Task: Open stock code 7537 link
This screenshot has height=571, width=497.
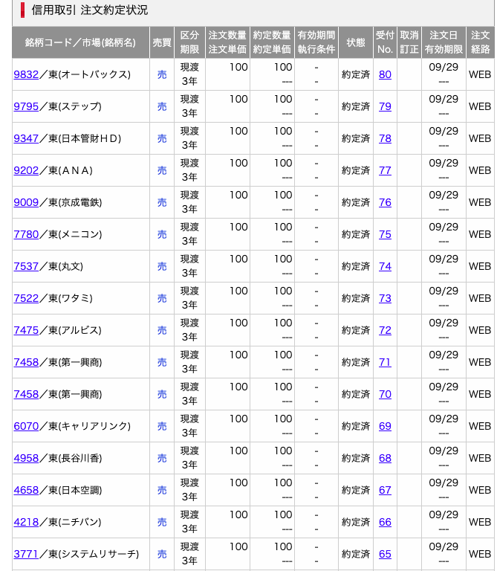Action: (x=26, y=266)
